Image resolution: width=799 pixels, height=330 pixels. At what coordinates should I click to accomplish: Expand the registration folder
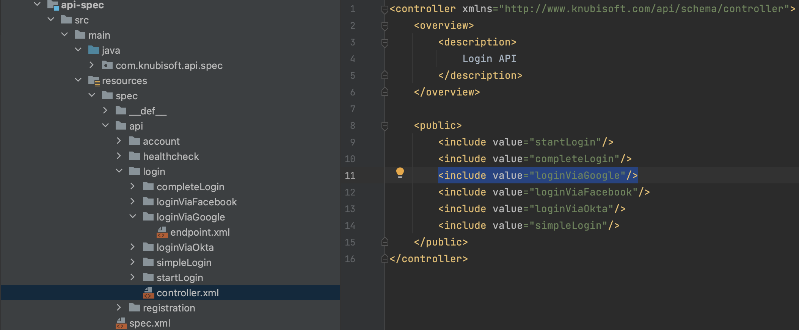point(119,308)
